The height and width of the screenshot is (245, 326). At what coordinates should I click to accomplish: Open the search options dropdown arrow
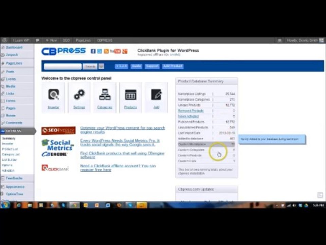[x=101, y=66]
